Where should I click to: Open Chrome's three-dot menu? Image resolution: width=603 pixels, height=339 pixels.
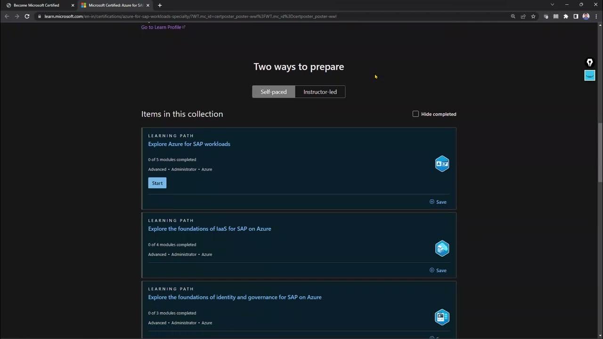(596, 16)
